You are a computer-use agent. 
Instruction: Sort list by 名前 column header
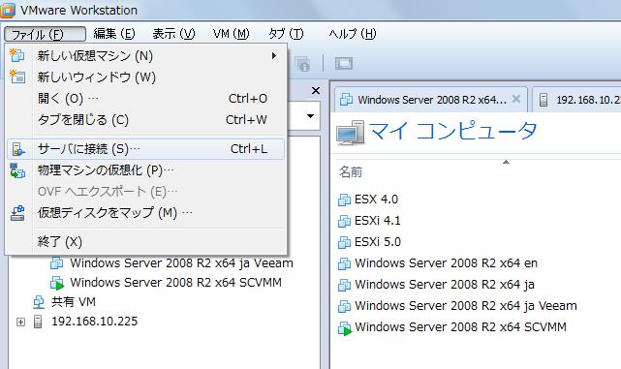point(351,172)
